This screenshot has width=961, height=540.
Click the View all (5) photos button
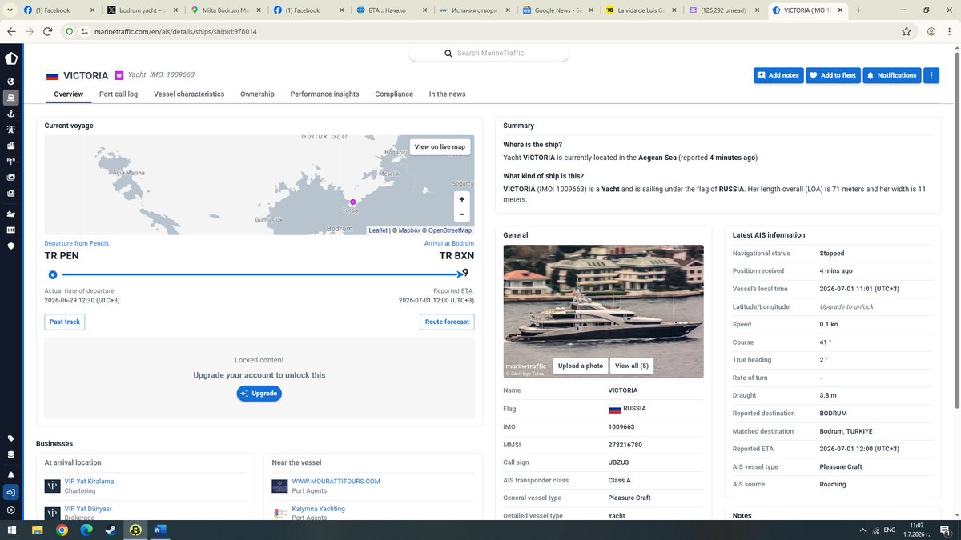click(x=631, y=366)
